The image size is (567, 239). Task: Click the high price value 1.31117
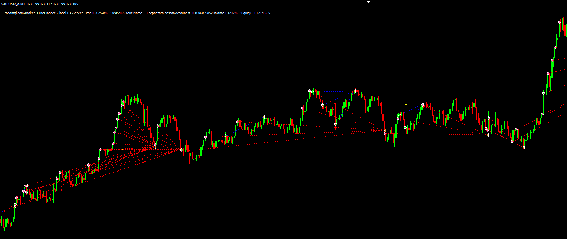(x=46, y=4)
